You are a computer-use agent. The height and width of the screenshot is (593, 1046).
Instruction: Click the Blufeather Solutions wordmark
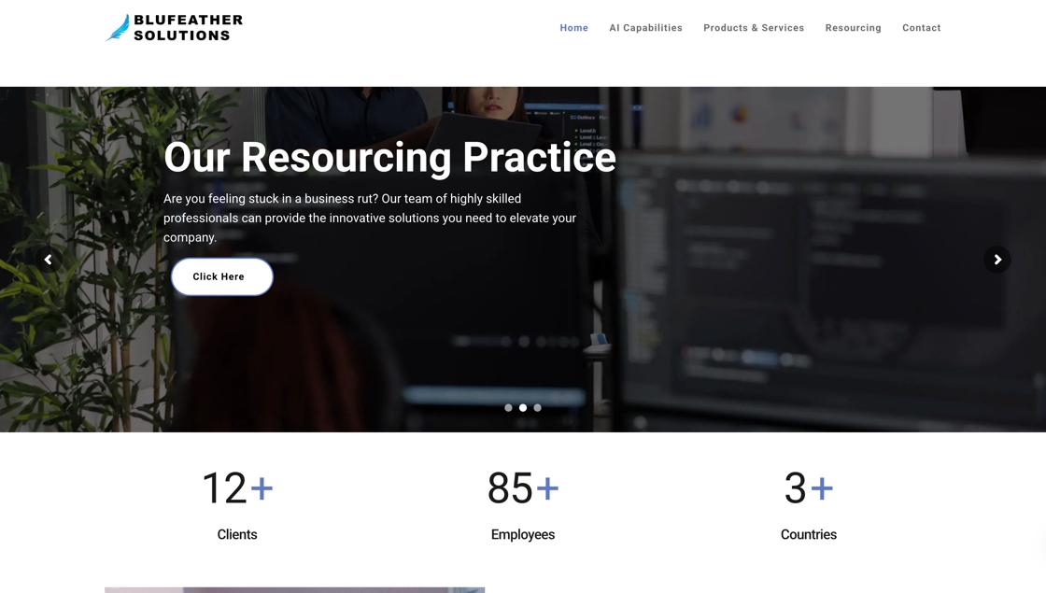187,26
